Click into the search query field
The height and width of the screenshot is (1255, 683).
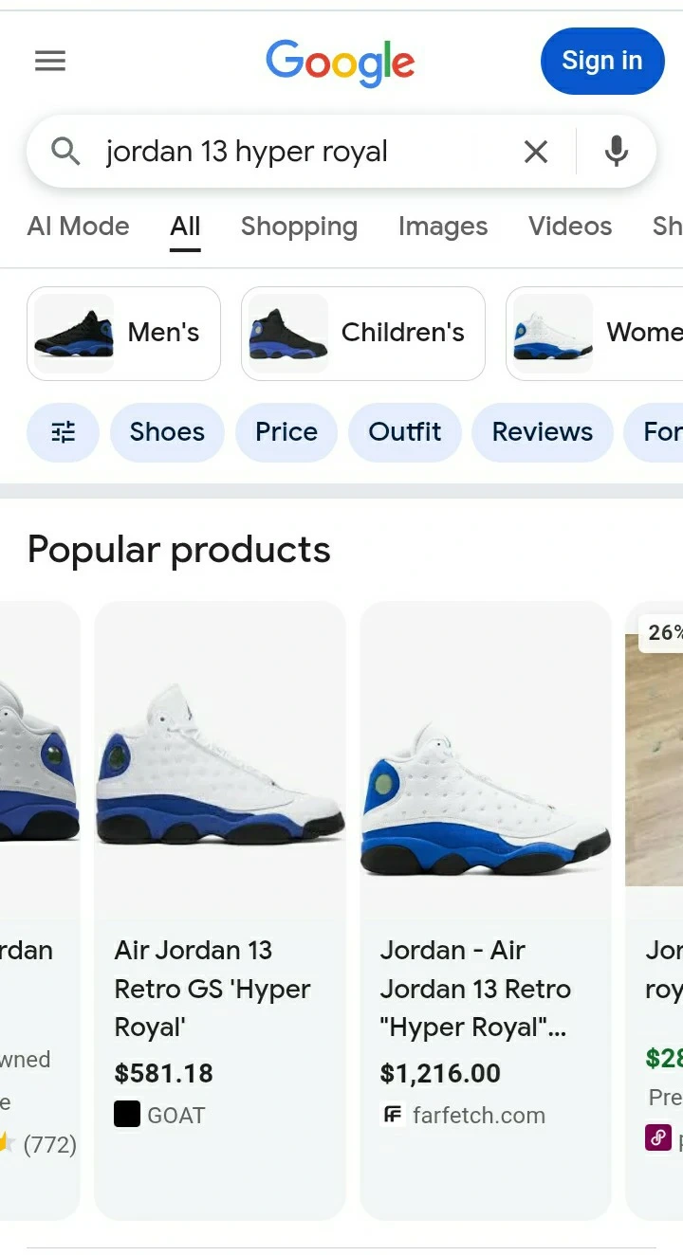point(304,152)
